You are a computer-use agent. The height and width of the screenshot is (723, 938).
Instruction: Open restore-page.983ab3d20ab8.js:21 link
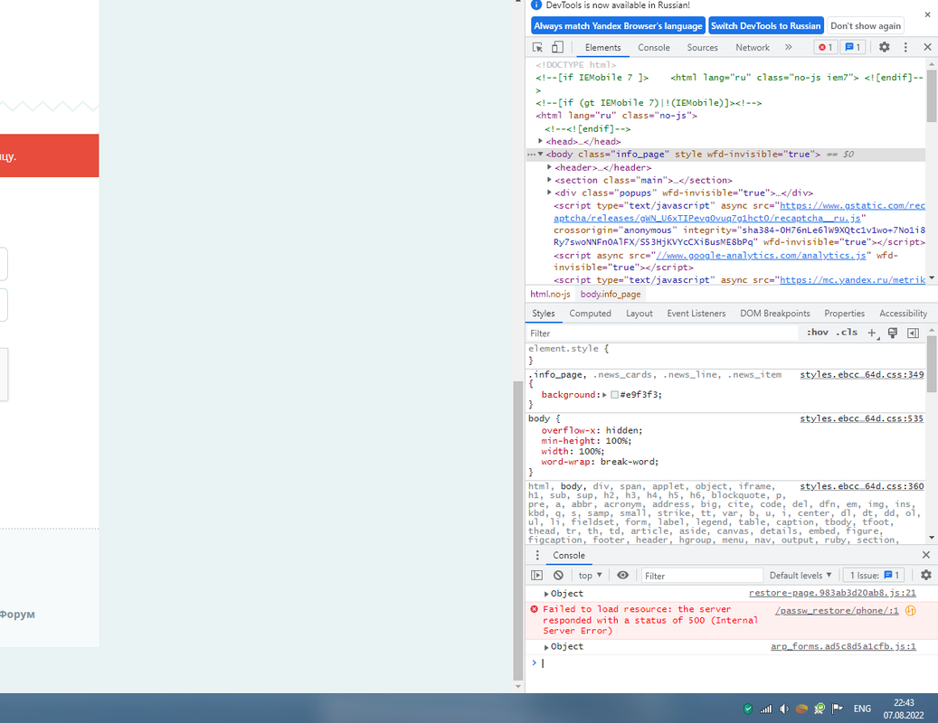[832, 594]
